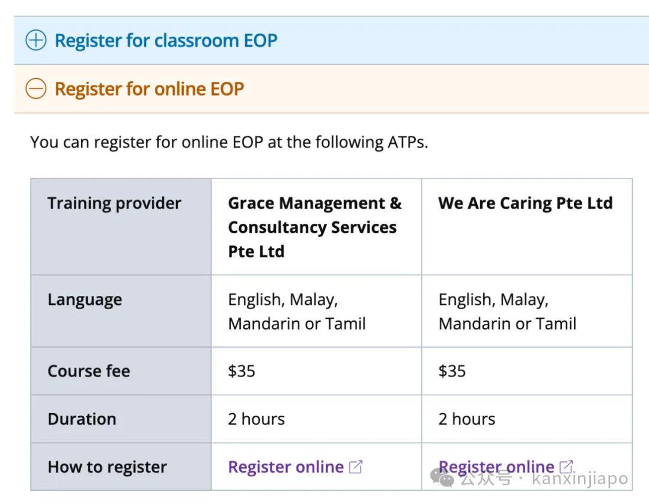Click external link icon beside Grace Management register
This screenshot has width=649, height=504.
(356, 467)
